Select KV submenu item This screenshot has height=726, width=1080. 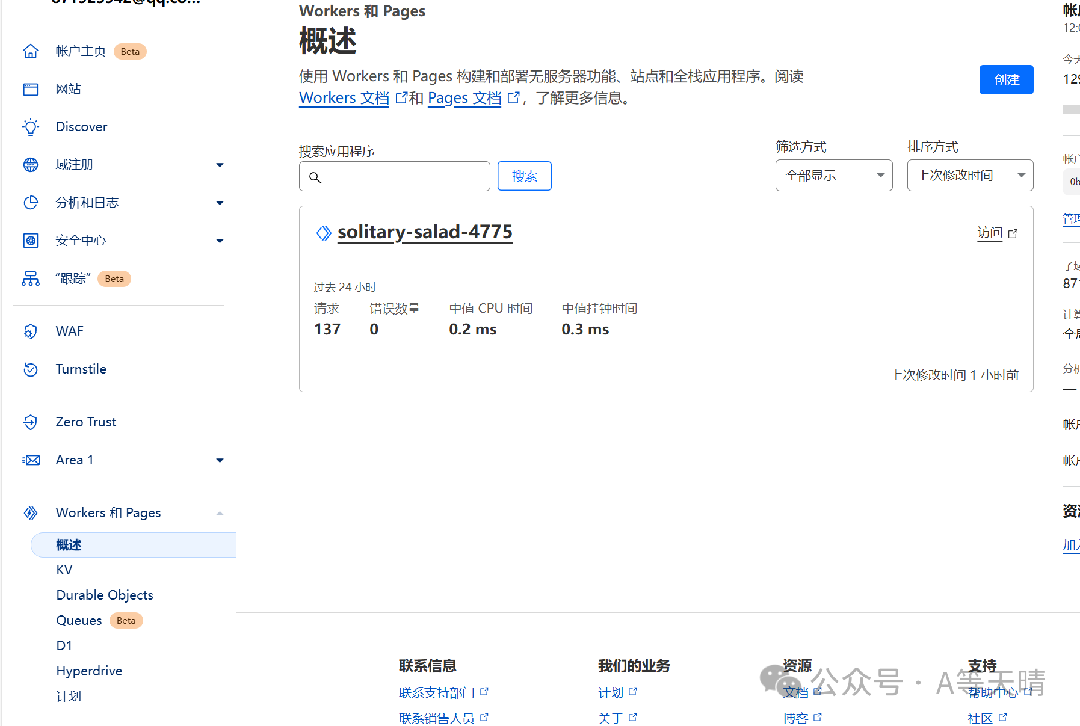pos(64,570)
